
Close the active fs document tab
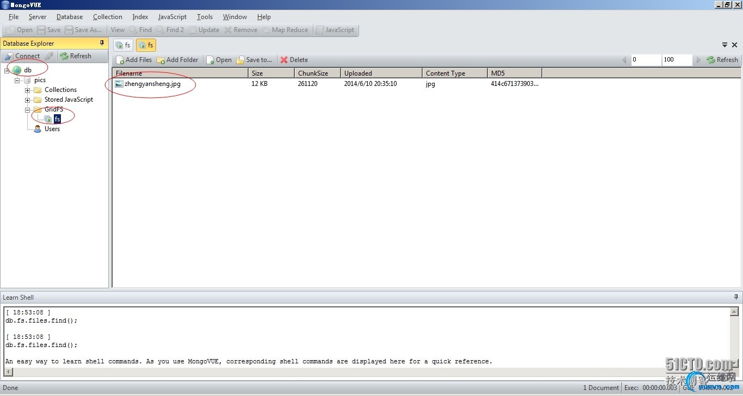[x=735, y=45]
